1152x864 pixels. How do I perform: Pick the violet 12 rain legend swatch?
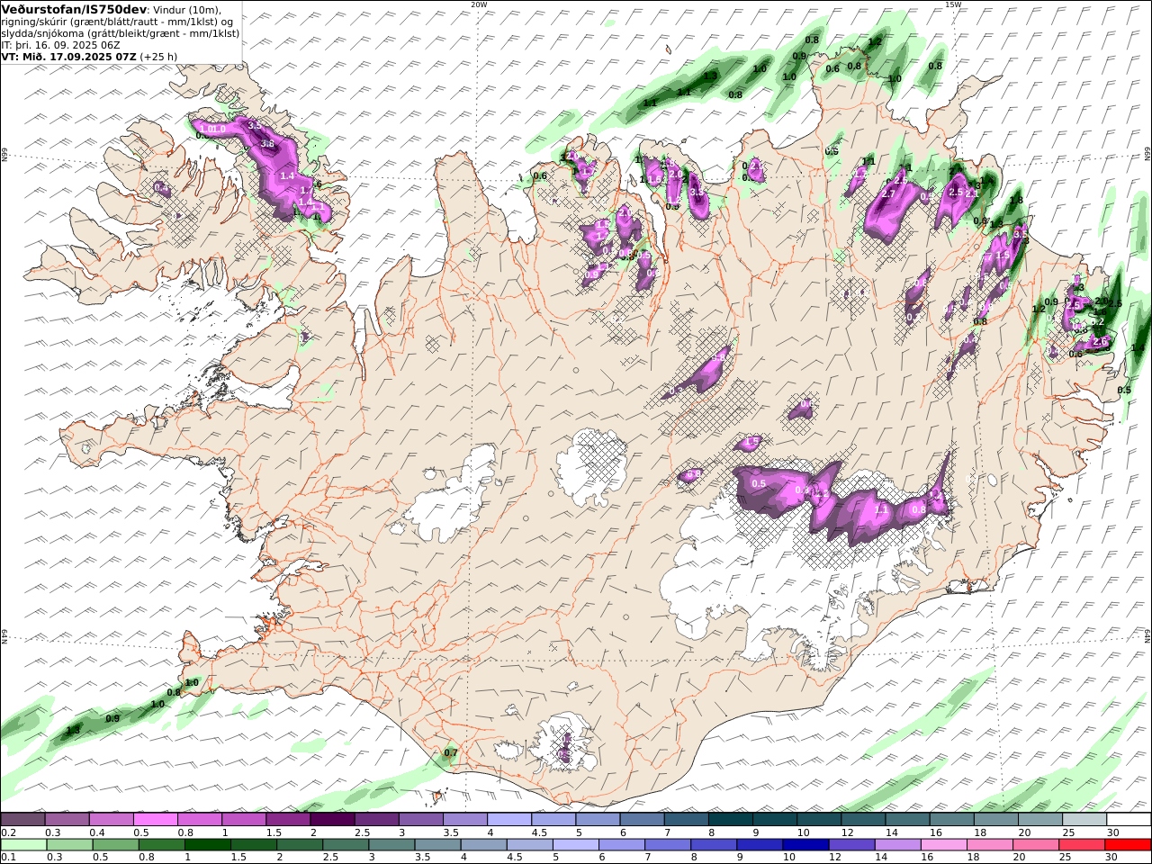pyautogui.click(x=852, y=845)
